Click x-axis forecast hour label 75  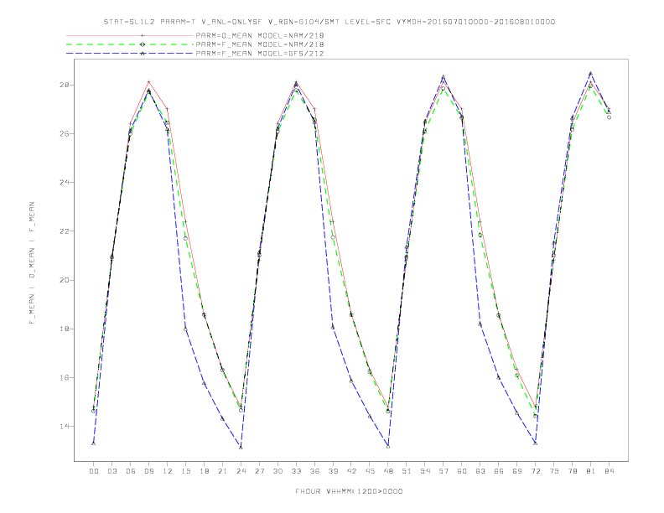coord(554,471)
